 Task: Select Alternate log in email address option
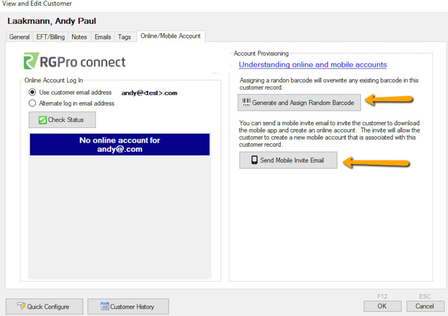coord(72,103)
